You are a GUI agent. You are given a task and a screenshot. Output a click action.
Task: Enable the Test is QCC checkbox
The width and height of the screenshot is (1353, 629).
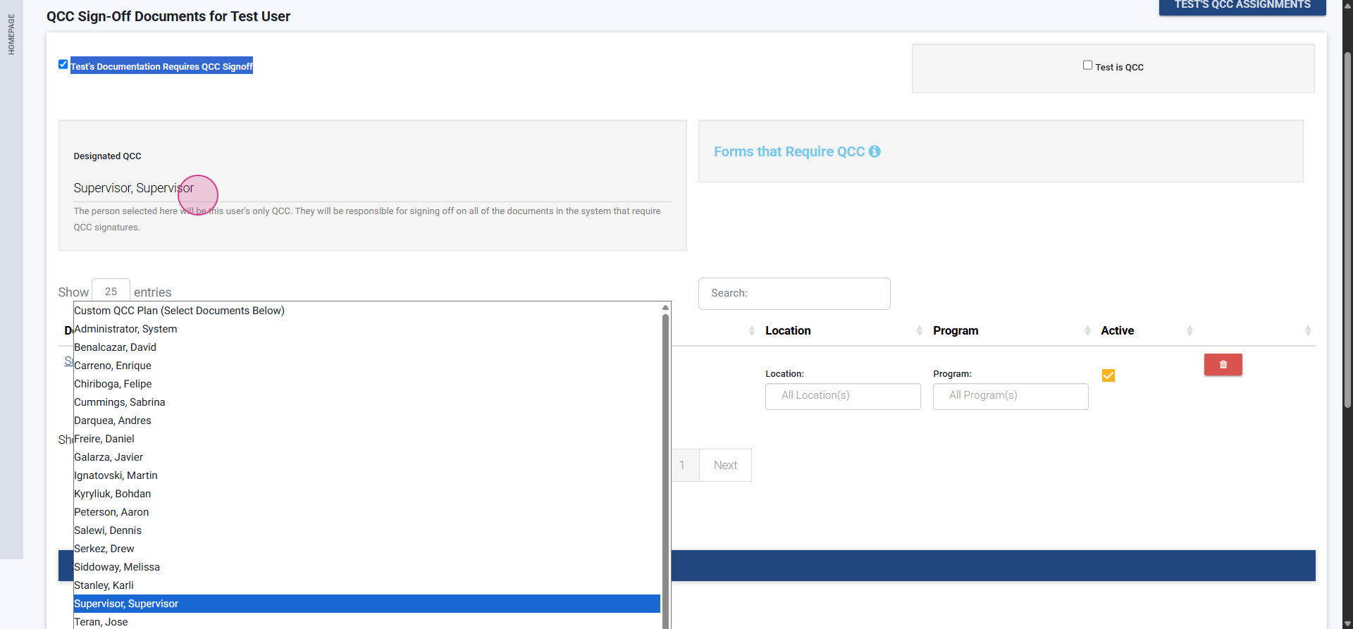1087,66
